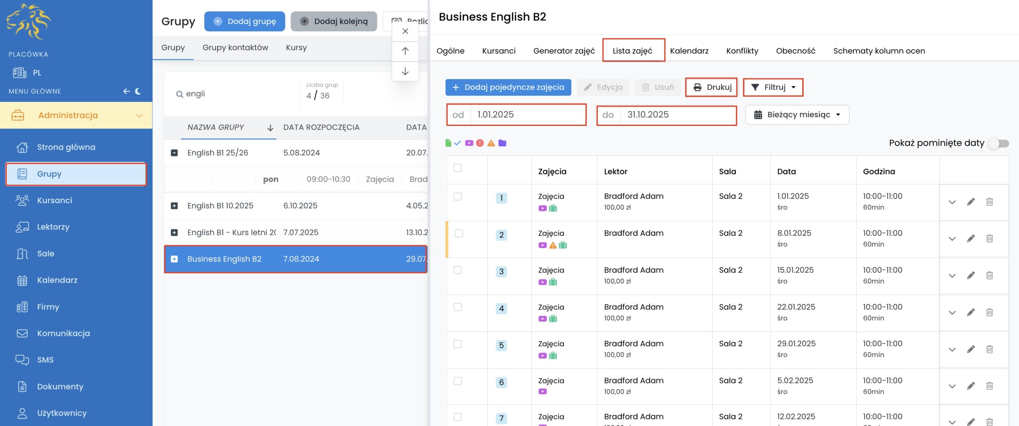Viewport: 1019px width, 426px height.
Task: Click 'Dodaj pojedyncze zajęcia' button
Action: click(x=508, y=87)
